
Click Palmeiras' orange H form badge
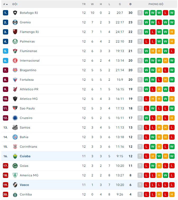pyautogui.click(x=172, y=41)
